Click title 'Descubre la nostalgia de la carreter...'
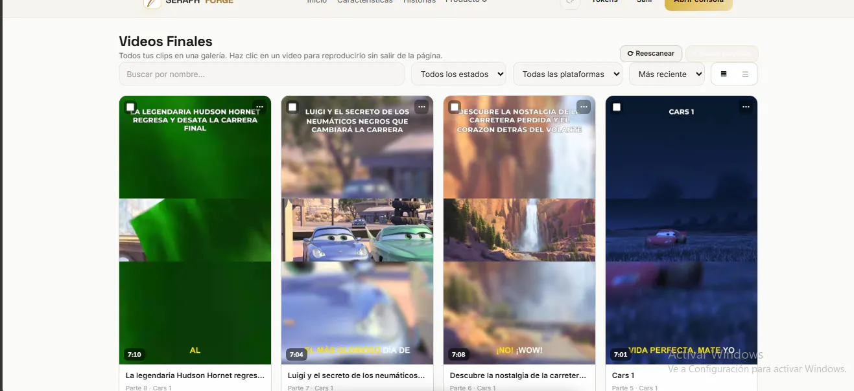The width and height of the screenshot is (854, 391). (518, 375)
